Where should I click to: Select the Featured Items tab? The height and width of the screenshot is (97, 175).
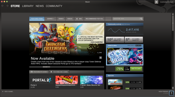[x=37, y=19]
